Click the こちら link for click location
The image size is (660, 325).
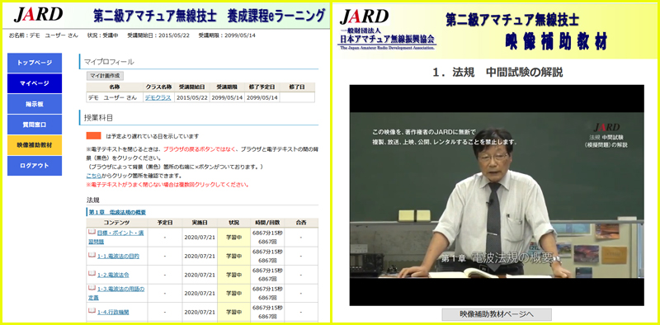coord(93,176)
